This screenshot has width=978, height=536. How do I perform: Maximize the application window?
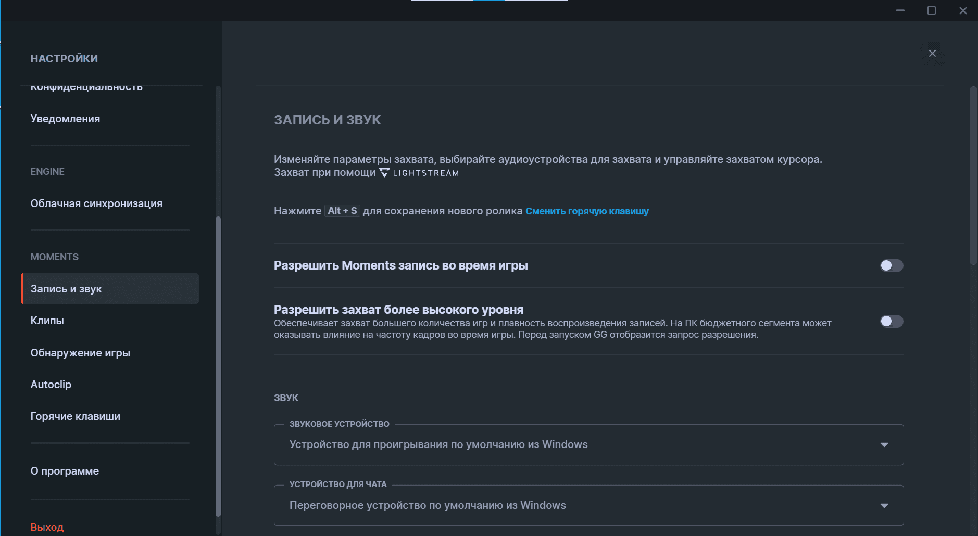pyautogui.click(x=932, y=10)
